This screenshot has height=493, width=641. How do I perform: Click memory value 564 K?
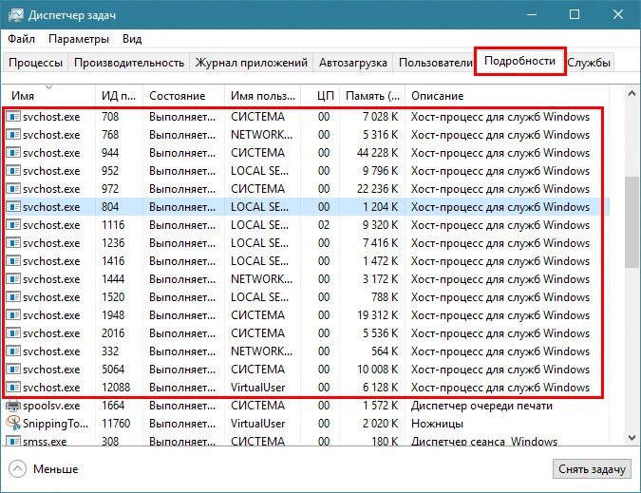coord(385,351)
